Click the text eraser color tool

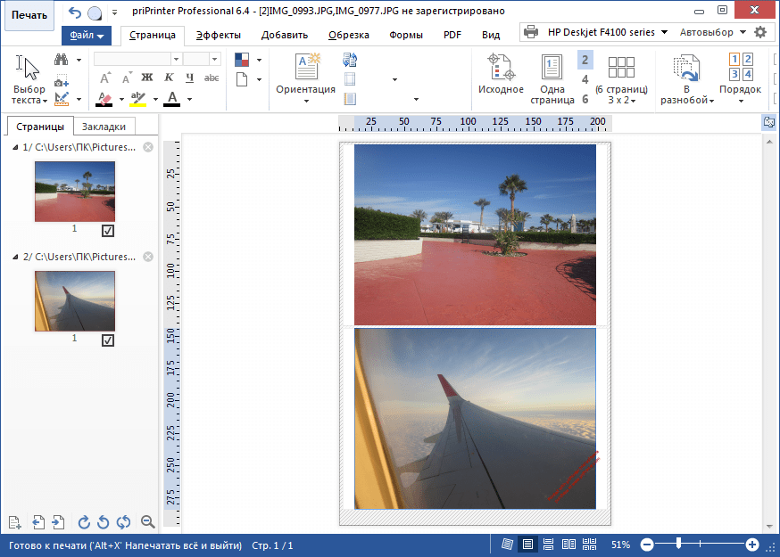click(104, 100)
